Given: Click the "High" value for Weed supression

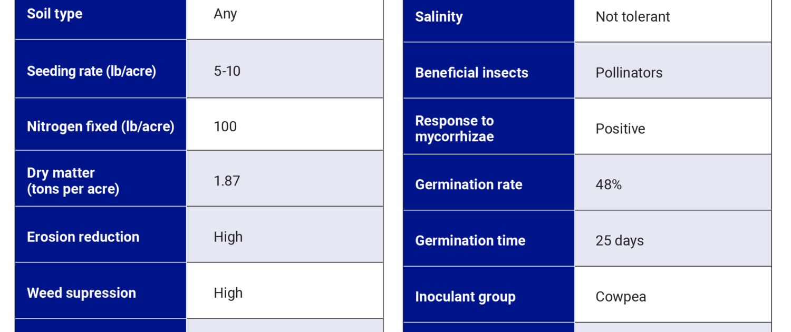Looking at the screenshot, I should coord(228,293).
